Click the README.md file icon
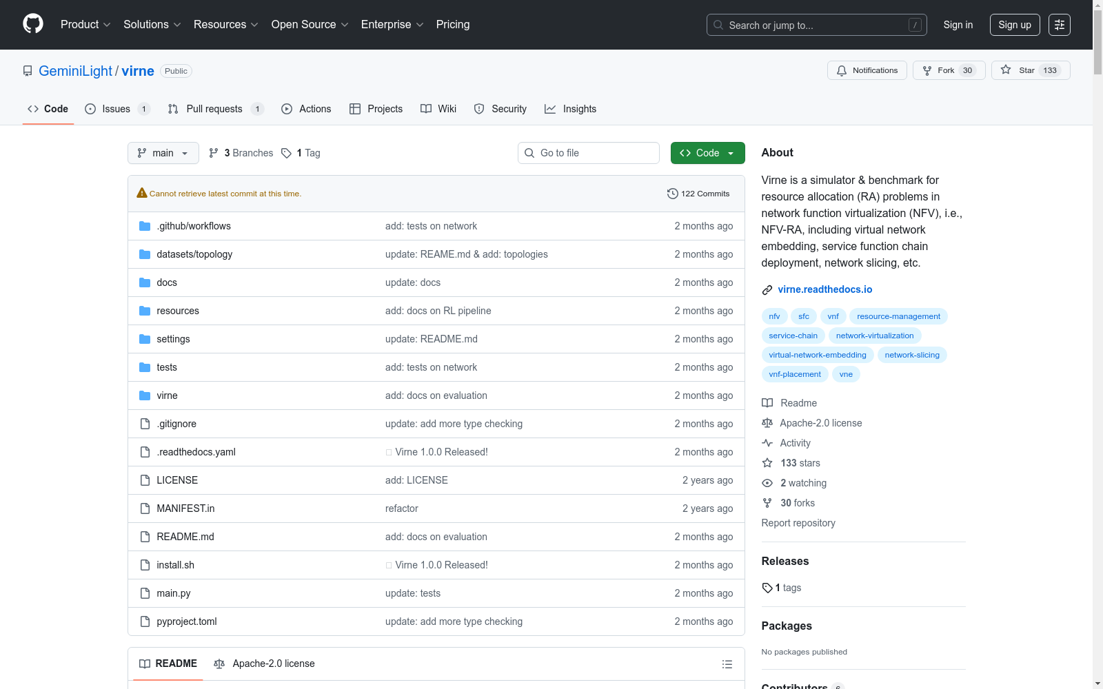 point(145,537)
